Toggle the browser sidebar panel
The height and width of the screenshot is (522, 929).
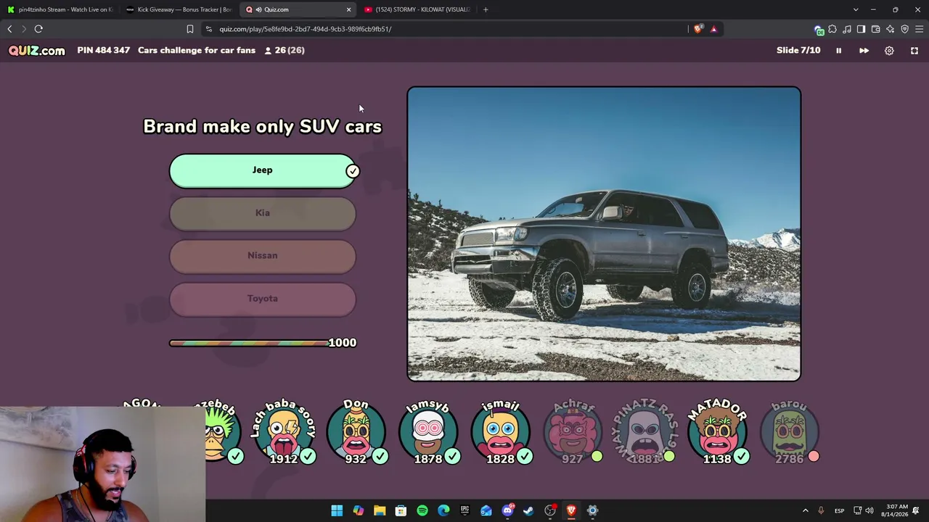(x=861, y=29)
